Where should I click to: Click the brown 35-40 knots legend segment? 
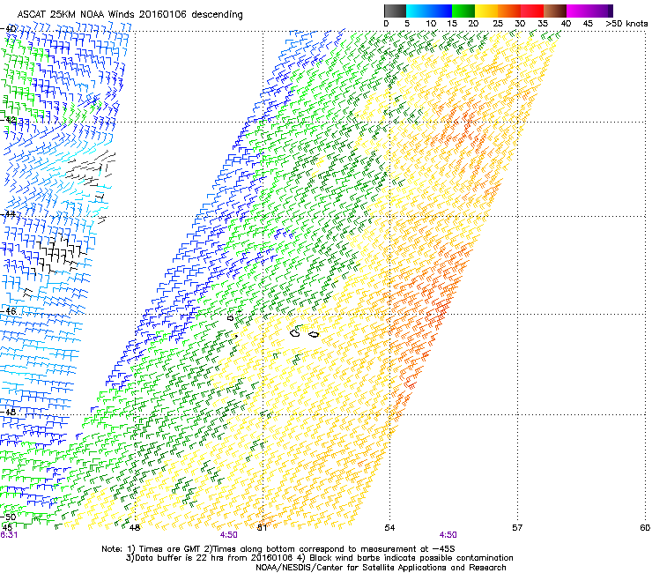(555, 11)
